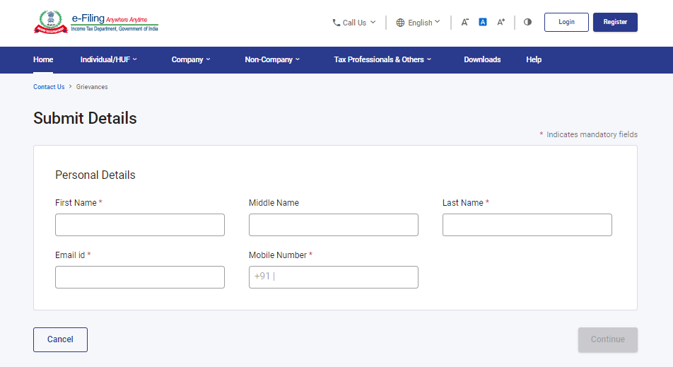Focus the First Name input field
The image size is (673, 367).
click(140, 225)
